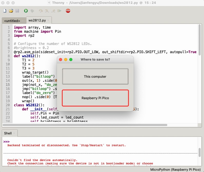Click the 'wrap_target()' line
This screenshot has height=172, width=204.
click(x=35, y=72)
